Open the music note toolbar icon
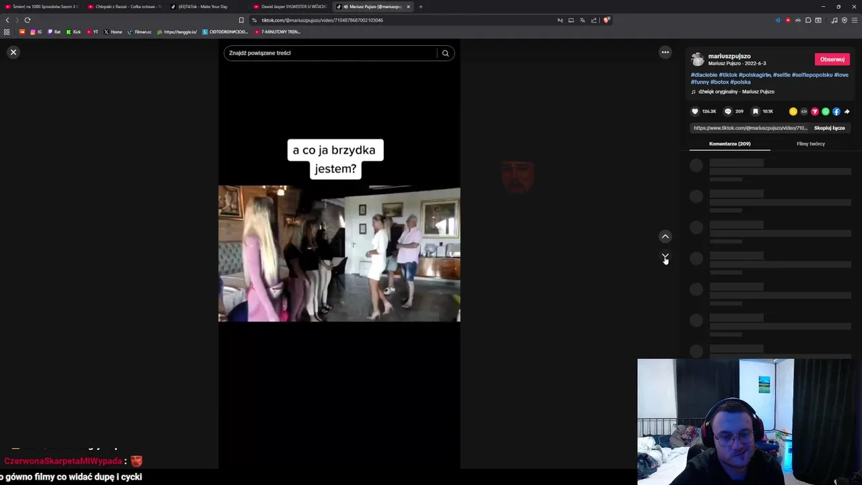The height and width of the screenshot is (485, 862). [x=834, y=20]
